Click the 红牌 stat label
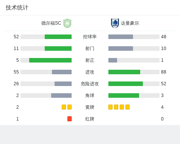180x144 pixels. point(90,119)
